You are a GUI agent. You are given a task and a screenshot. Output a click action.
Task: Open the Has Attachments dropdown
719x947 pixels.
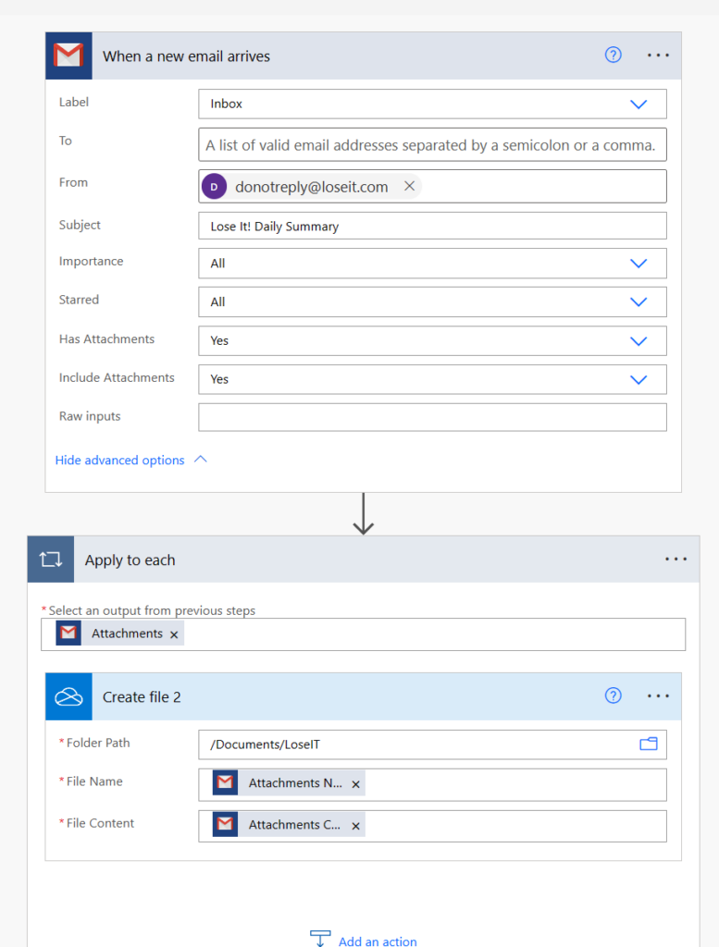[x=638, y=341]
